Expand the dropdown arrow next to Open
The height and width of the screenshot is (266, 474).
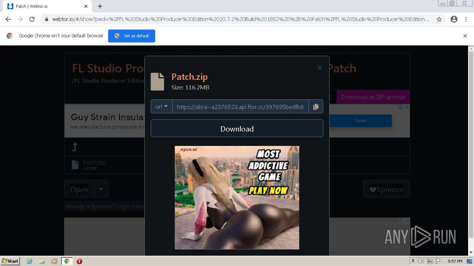tap(101, 189)
